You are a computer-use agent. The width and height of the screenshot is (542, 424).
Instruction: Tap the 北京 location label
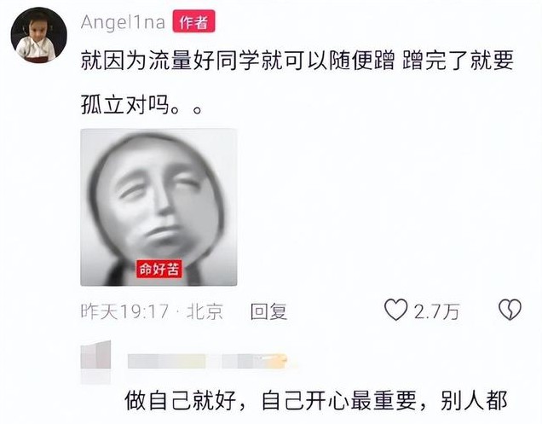[x=205, y=311]
